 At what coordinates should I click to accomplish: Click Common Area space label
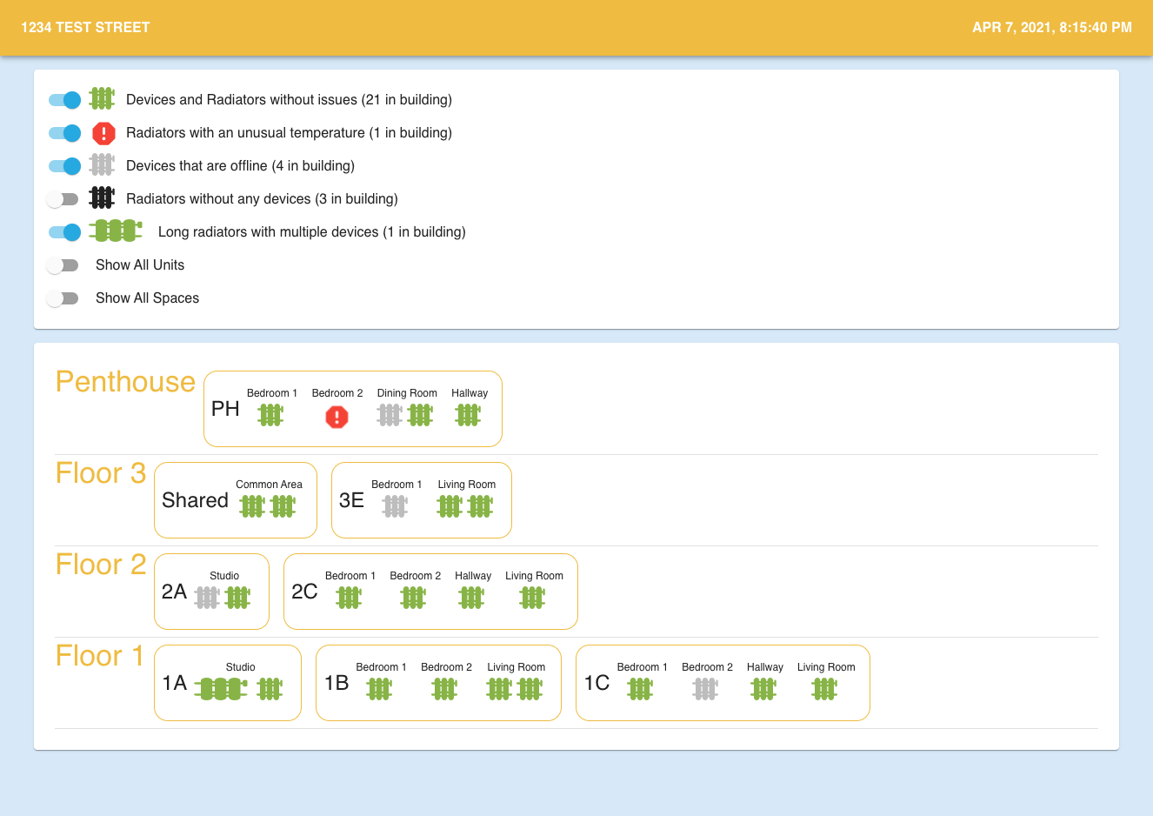(269, 485)
